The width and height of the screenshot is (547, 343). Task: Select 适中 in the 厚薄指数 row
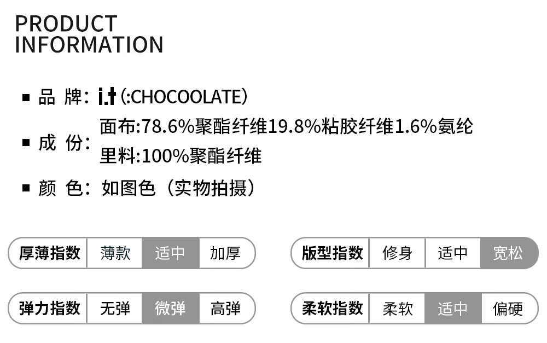pyautogui.click(x=170, y=253)
